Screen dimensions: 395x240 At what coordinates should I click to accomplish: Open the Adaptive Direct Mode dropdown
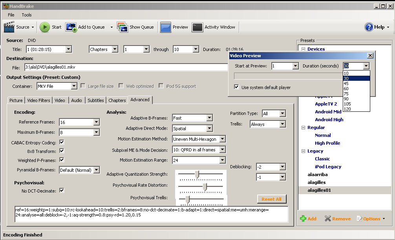point(209,128)
